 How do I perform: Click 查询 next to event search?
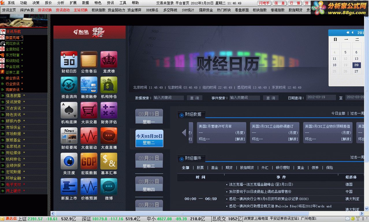pos(271,98)
